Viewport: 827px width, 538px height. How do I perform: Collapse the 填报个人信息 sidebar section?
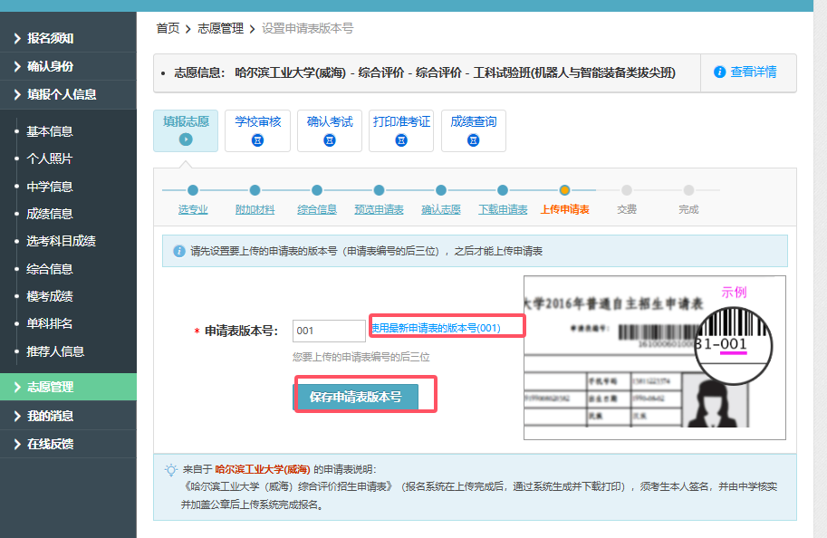pos(62,94)
